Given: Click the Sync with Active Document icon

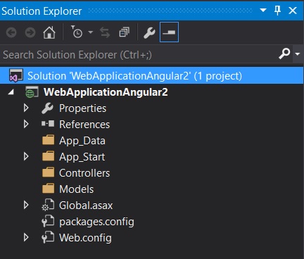Looking at the screenshot, I should 105,32.
